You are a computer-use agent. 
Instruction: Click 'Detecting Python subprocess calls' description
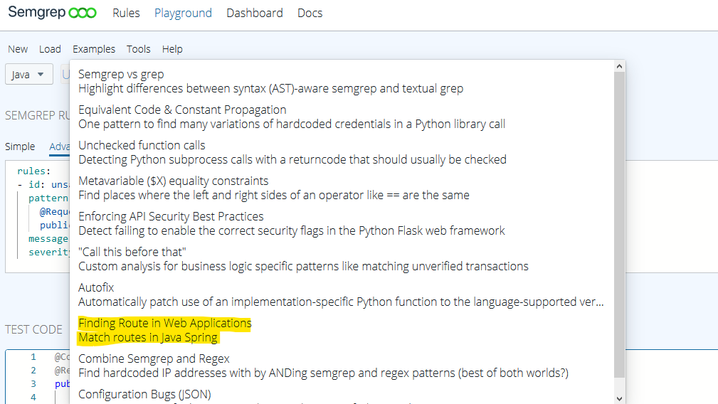tap(292, 159)
